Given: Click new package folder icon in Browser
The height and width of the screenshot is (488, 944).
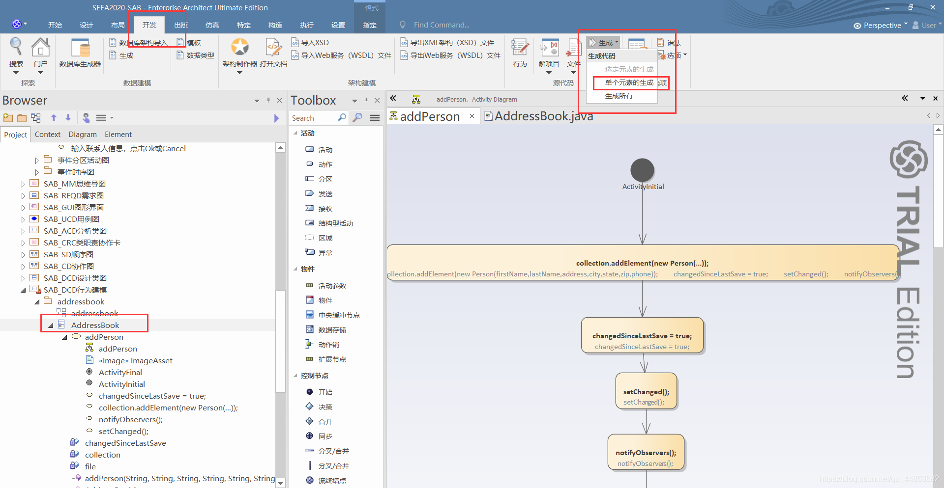Looking at the screenshot, I should click(x=22, y=118).
